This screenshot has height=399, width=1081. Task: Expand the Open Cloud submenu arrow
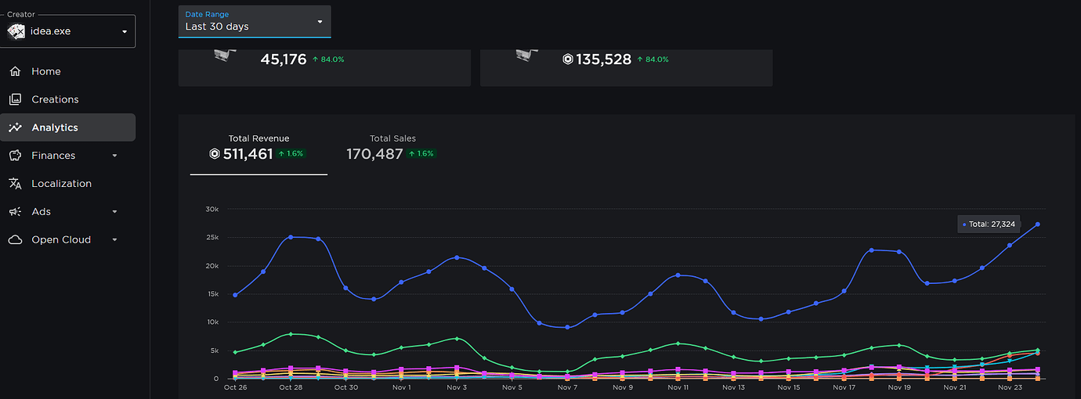(114, 240)
